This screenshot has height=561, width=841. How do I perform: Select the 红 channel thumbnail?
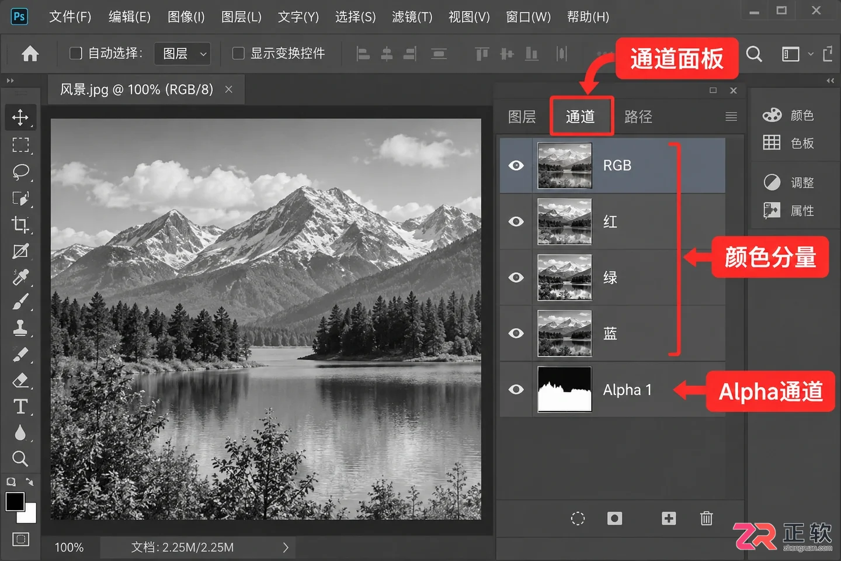tap(564, 221)
